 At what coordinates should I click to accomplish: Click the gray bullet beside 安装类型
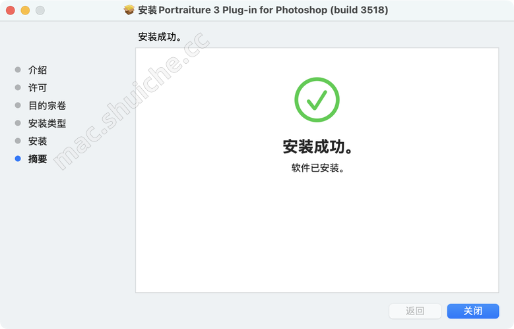18,123
